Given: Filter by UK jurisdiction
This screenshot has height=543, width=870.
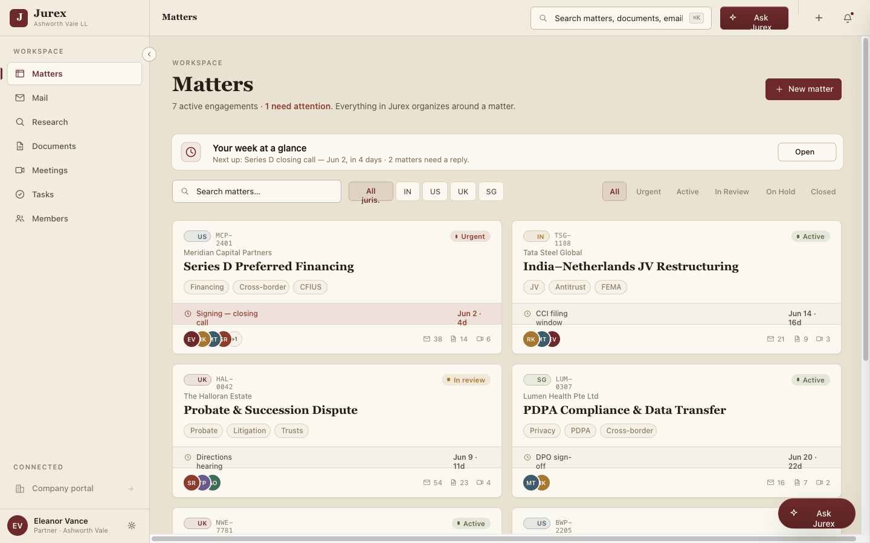Looking at the screenshot, I should (463, 191).
